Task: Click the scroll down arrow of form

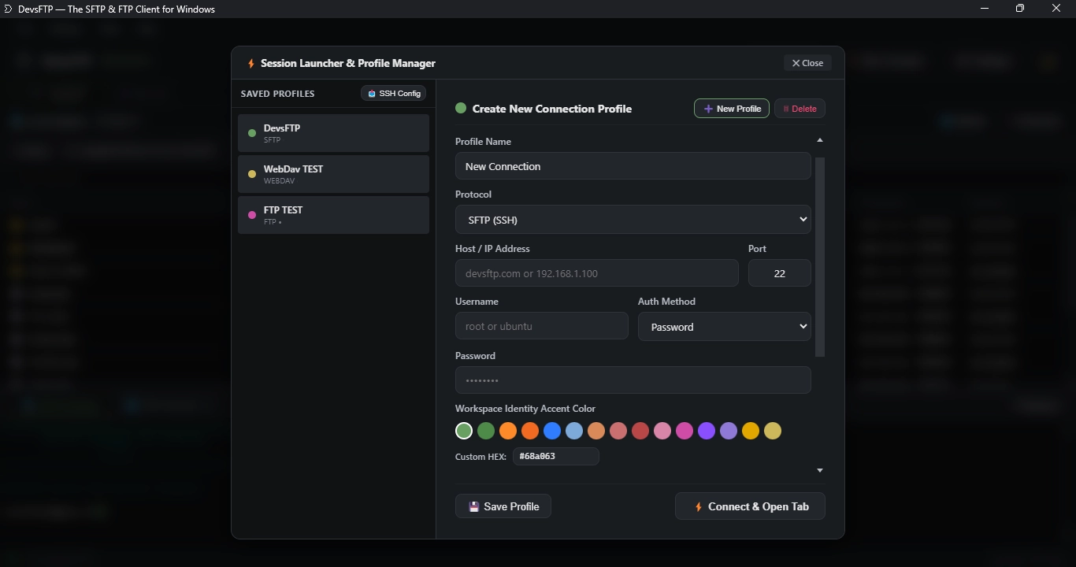Action: (820, 470)
